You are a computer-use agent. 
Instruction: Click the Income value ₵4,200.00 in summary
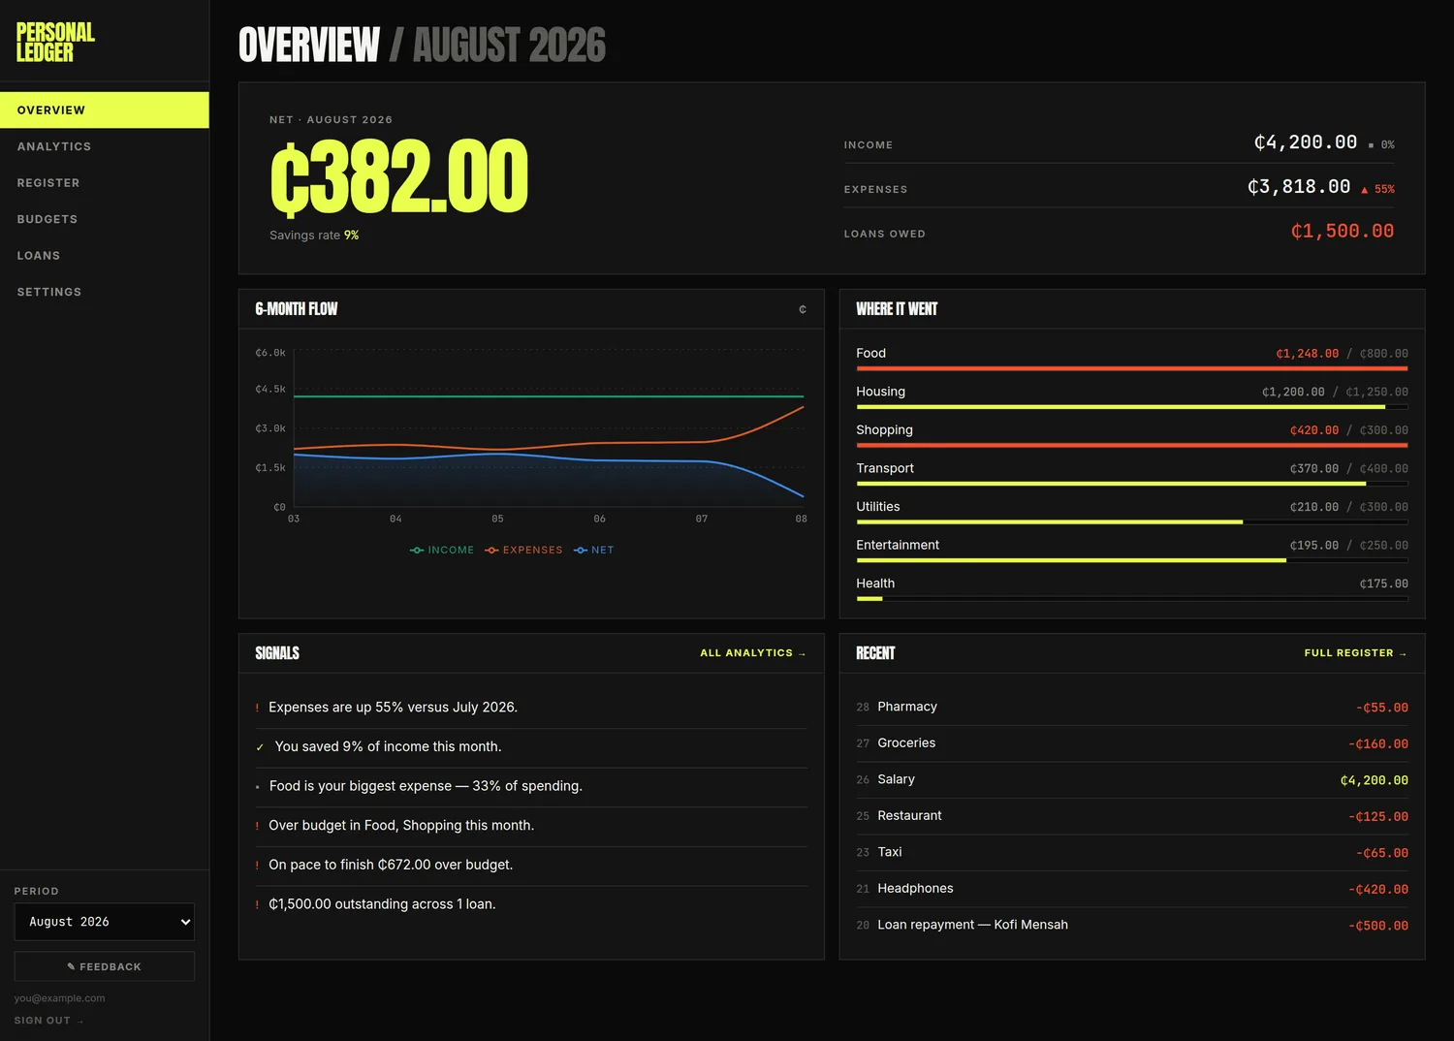(x=1306, y=142)
